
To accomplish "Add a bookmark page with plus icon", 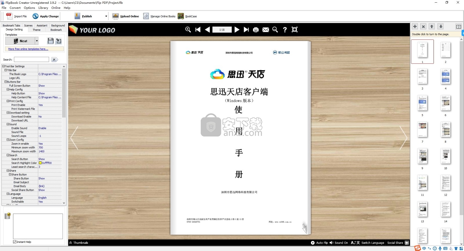I will (415, 26).
